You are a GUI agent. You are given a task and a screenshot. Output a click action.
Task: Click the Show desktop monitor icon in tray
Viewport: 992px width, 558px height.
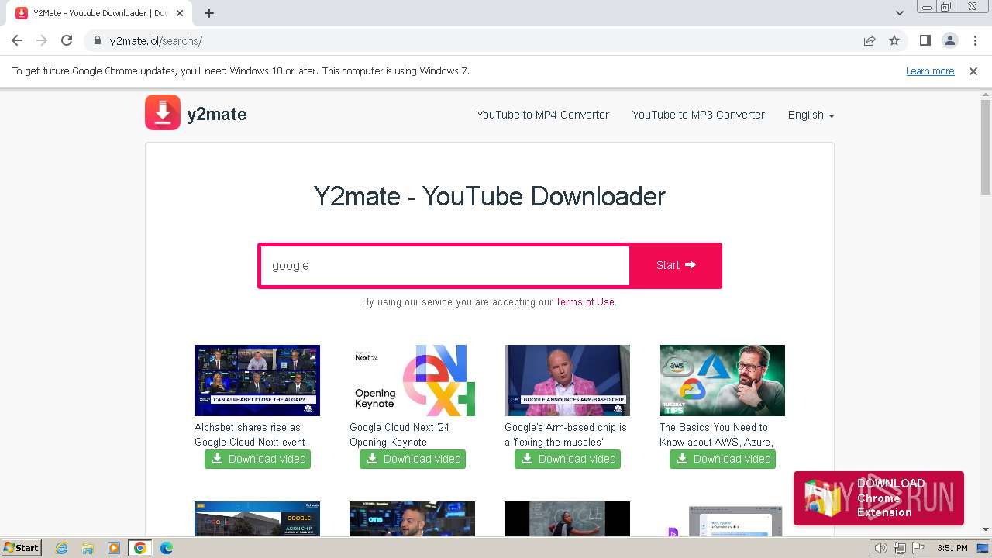983,548
